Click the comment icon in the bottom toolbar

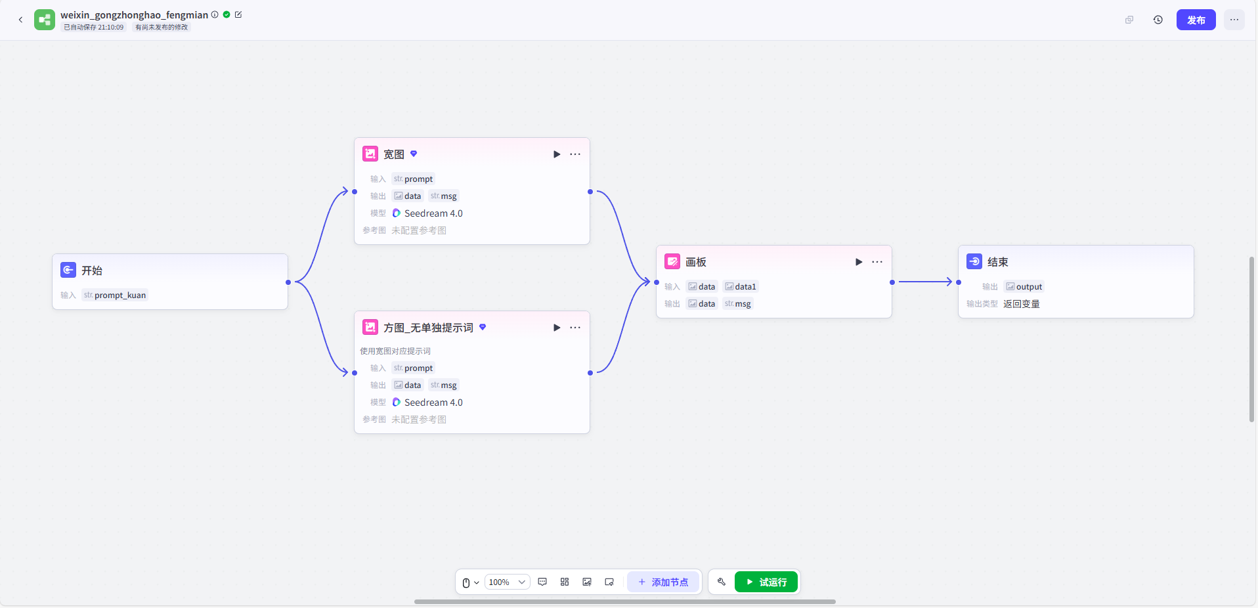542,582
